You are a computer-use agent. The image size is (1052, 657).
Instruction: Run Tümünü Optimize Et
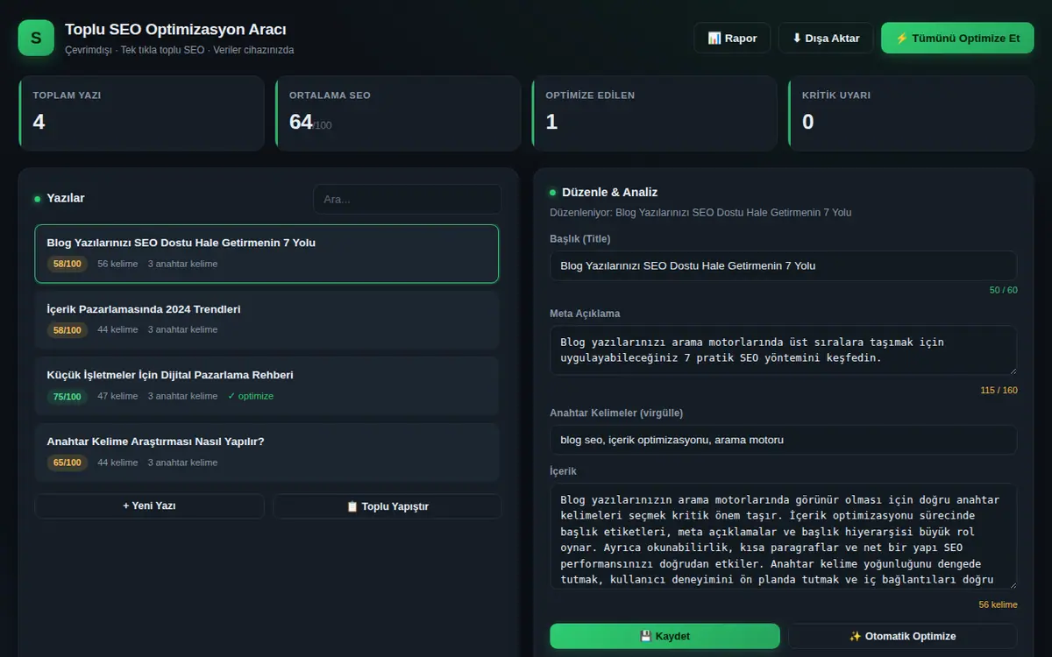957,38
